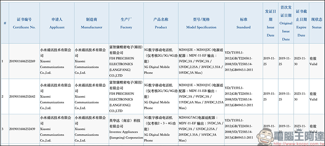Select certificate number 2019011606252642

(22, 97)
